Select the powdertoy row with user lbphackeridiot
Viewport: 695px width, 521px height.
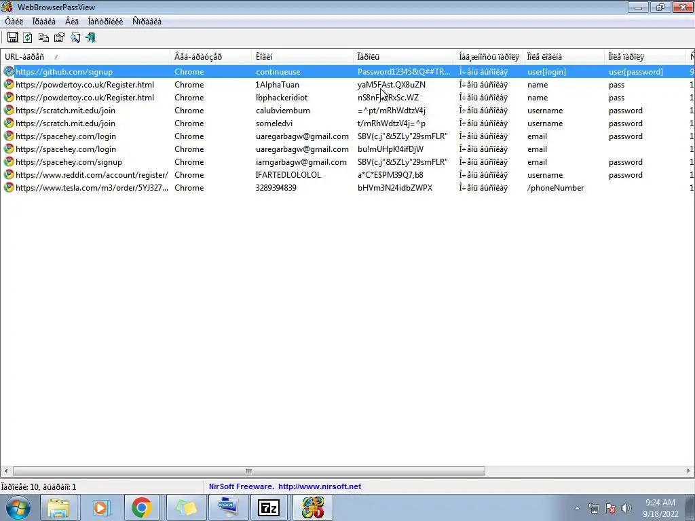pos(347,97)
